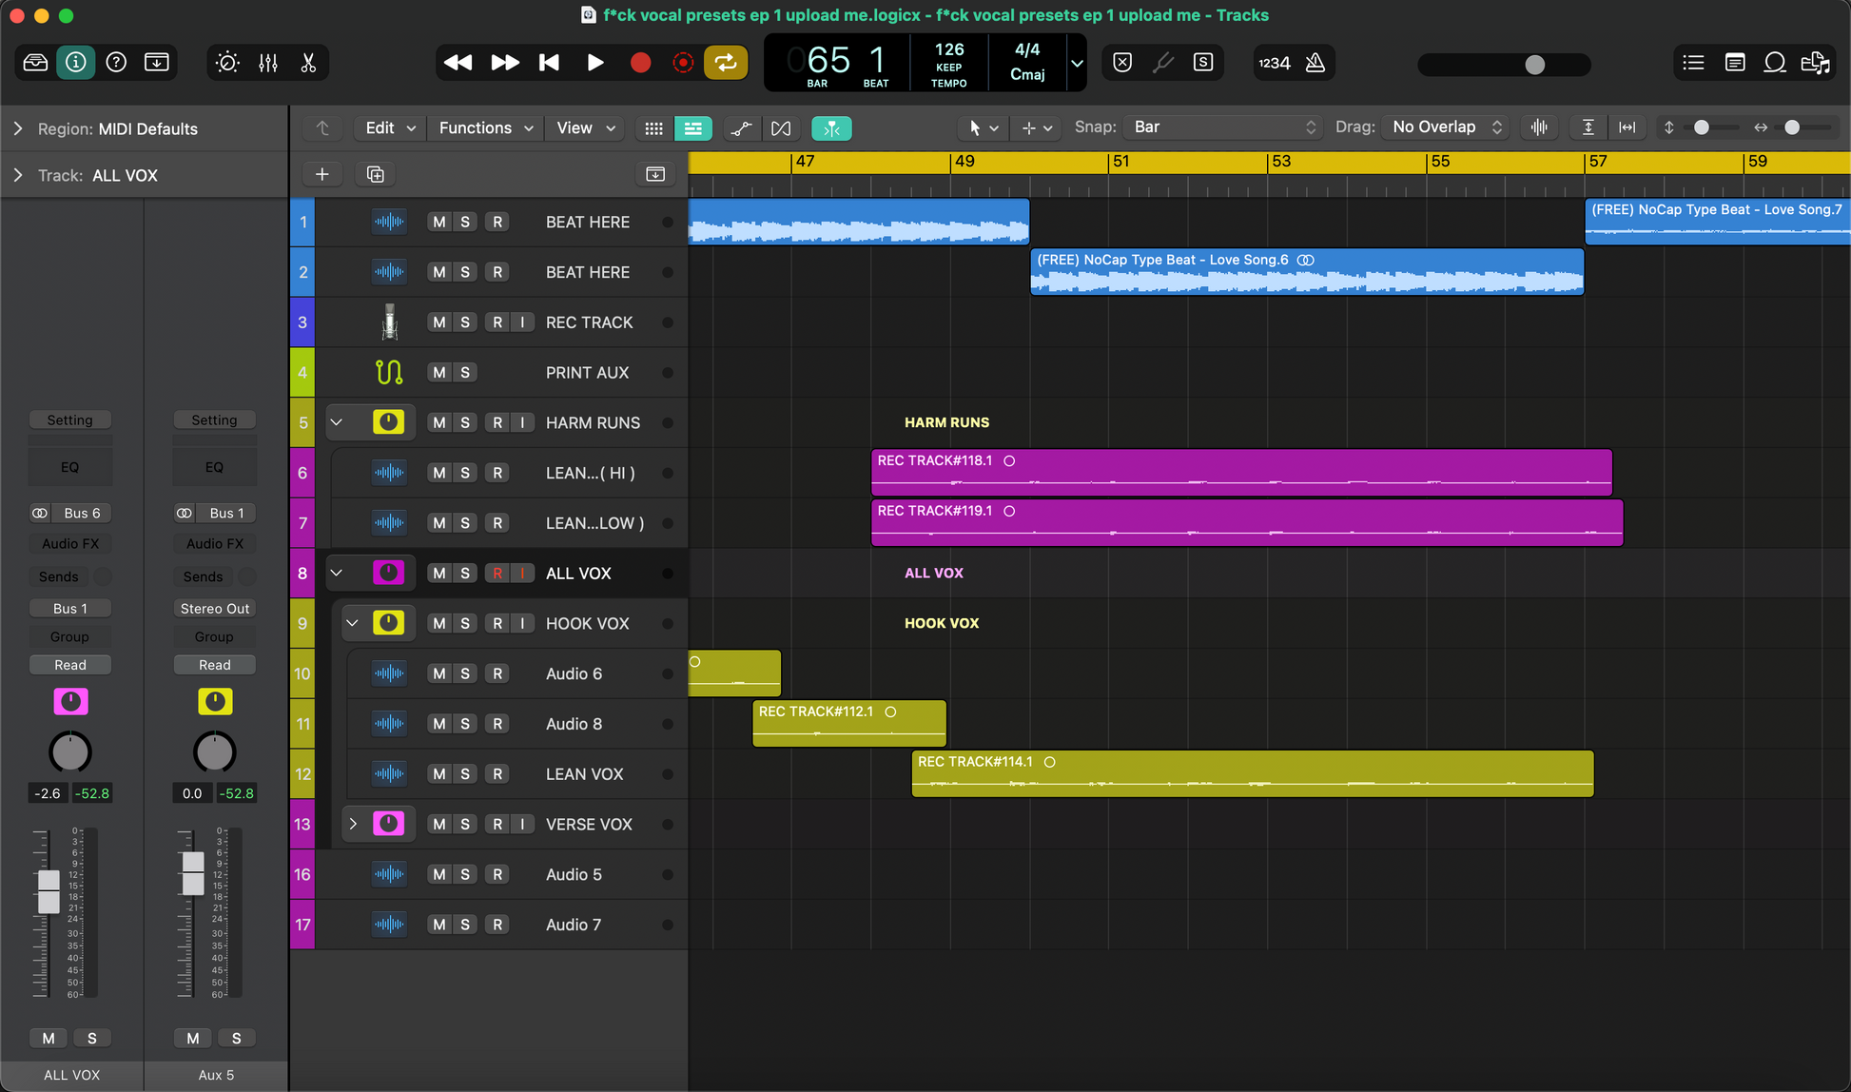Image resolution: width=1851 pixels, height=1092 pixels.
Task: Open the Snap Bar dropdown
Action: tap(1222, 127)
